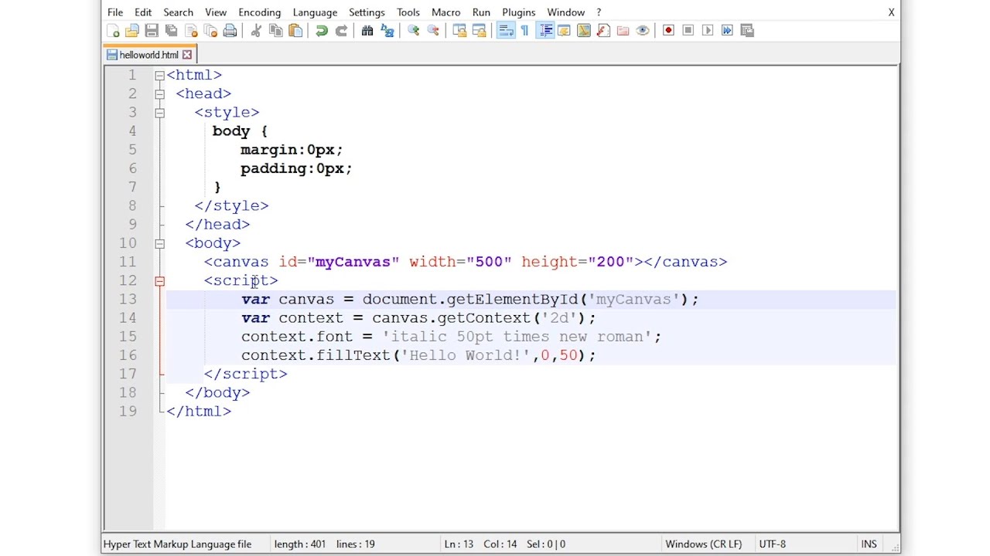
Task: Click the user-defined language icon
Action: 564,30
